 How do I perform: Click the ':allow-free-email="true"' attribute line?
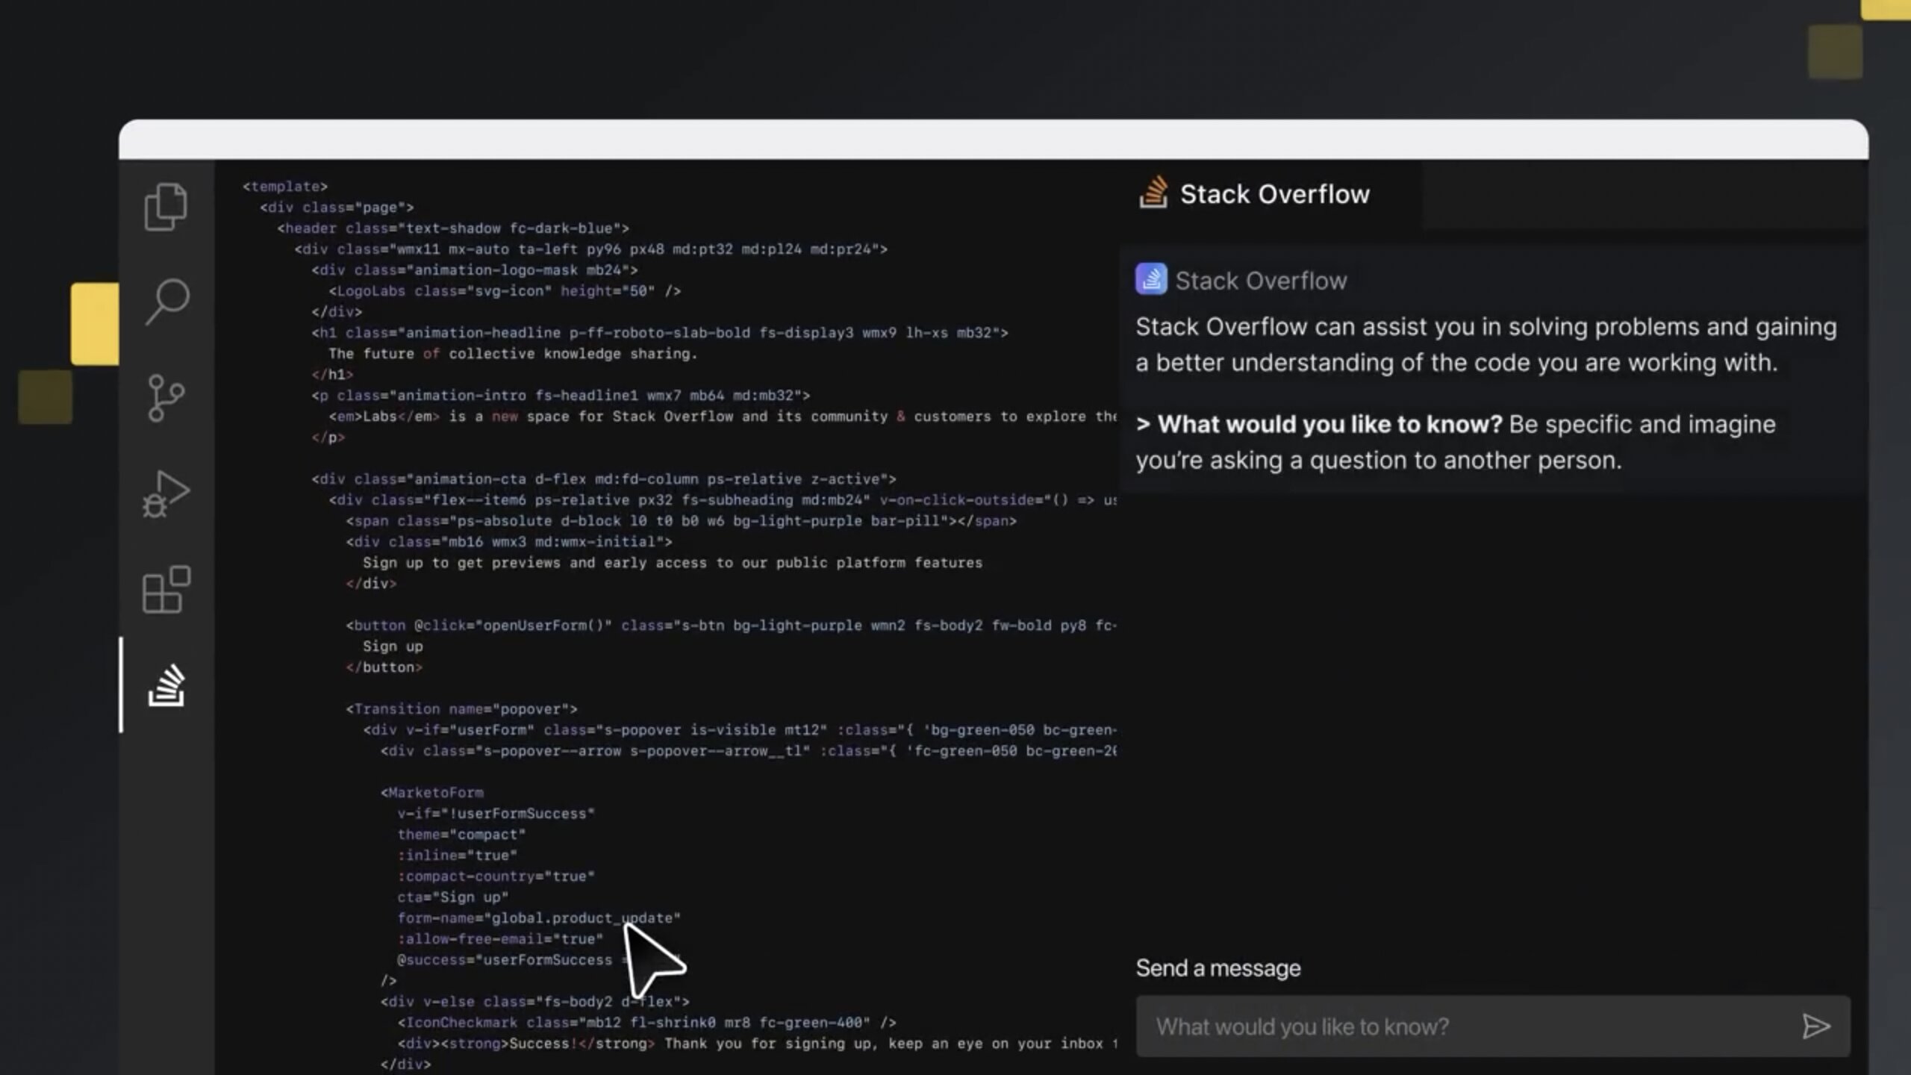pos(500,939)
